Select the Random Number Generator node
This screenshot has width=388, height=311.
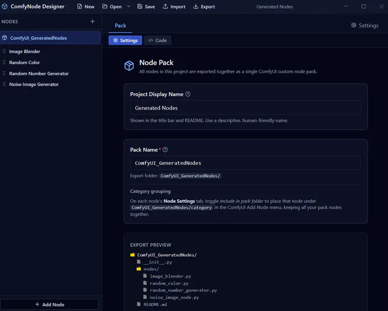click(39, 74)
